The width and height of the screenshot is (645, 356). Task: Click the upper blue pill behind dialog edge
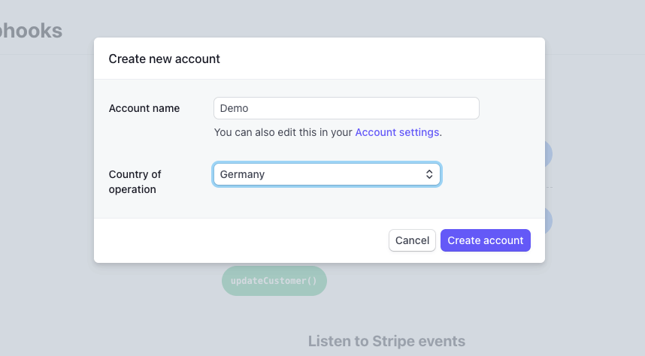click(549, 153)
